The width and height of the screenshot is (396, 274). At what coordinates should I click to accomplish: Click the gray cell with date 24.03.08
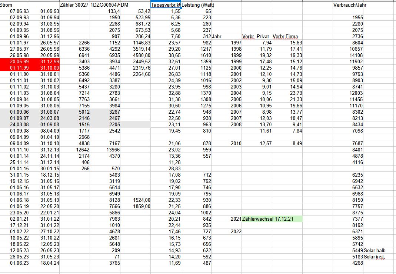point(14,125)
